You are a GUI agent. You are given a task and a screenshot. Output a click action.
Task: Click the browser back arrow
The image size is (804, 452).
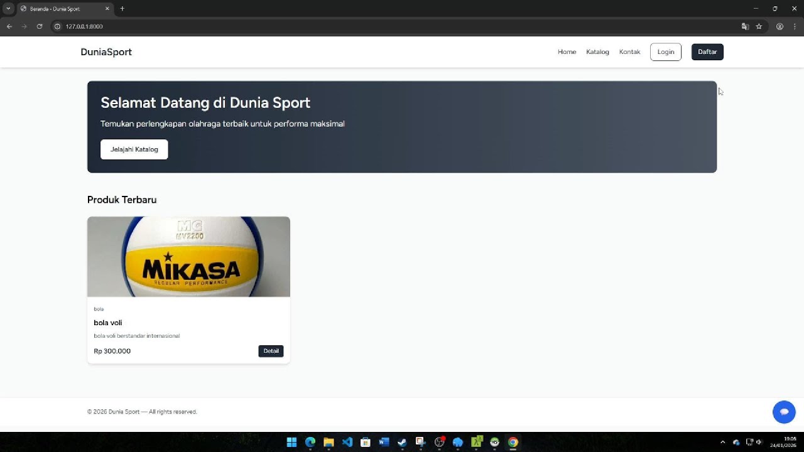pyautogui.click(x=9, y=26)
